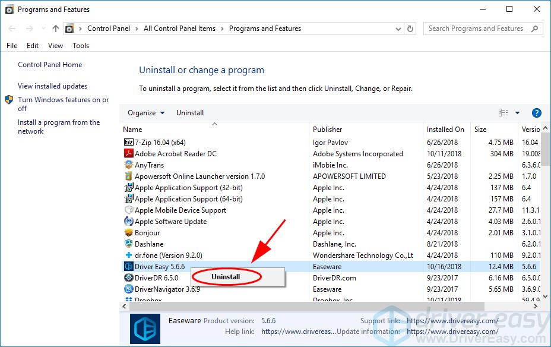Click the Apple Software Update icon
This screenshot has width=551, height=347.
130,221
